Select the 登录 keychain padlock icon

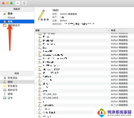[x=5, y=13]
